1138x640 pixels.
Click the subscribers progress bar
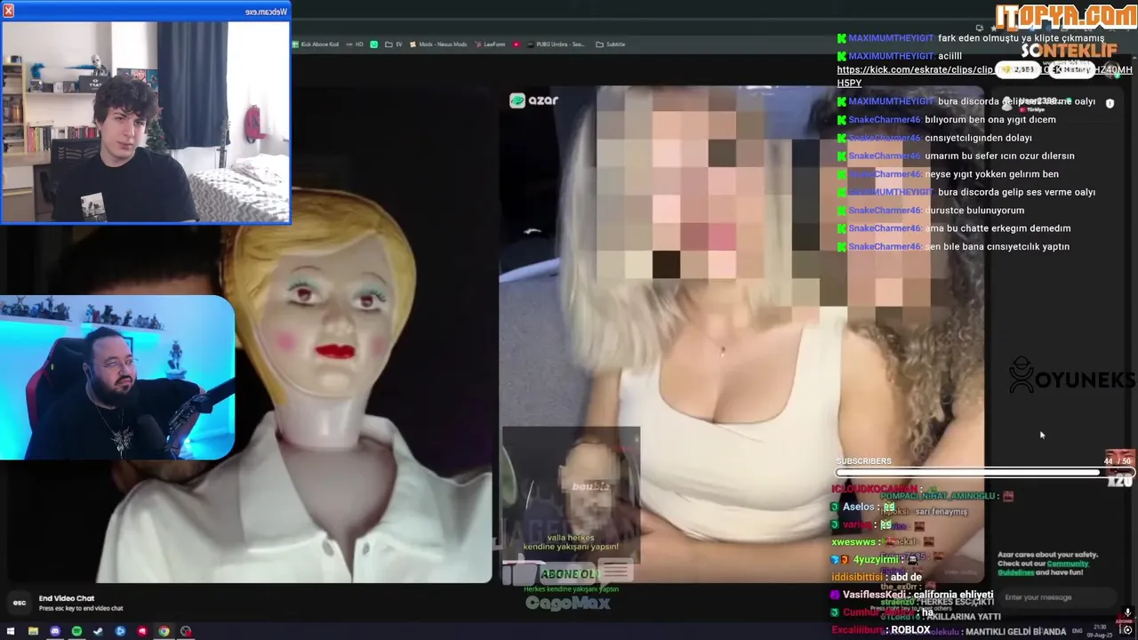pos(984,472)
